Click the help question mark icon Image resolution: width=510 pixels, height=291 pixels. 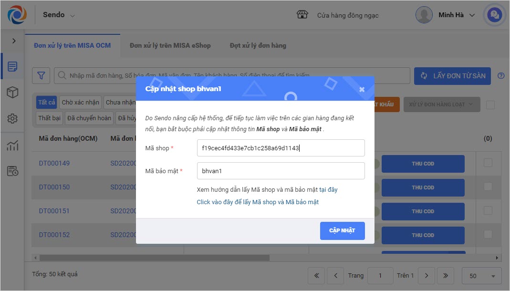pyautogui.click(x=501, y=75)
